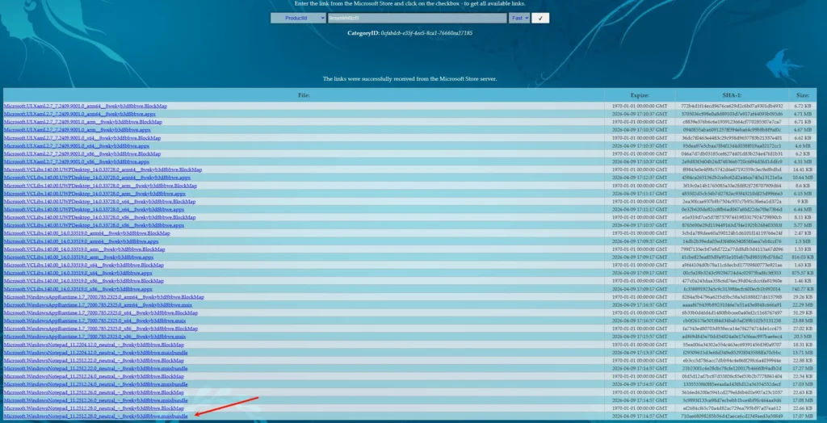Download Notepad 11.2512.22.0 msixbundle

(x=96, y=369)
